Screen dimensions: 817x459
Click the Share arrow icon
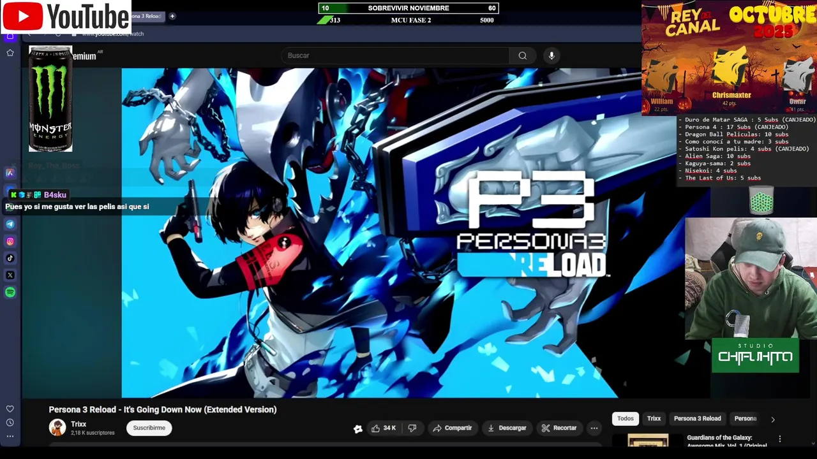pos(437,428)
